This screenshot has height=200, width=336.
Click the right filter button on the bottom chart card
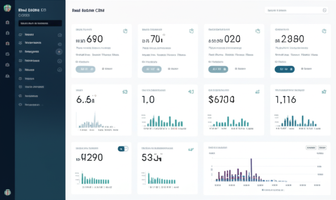click(323, 148)
